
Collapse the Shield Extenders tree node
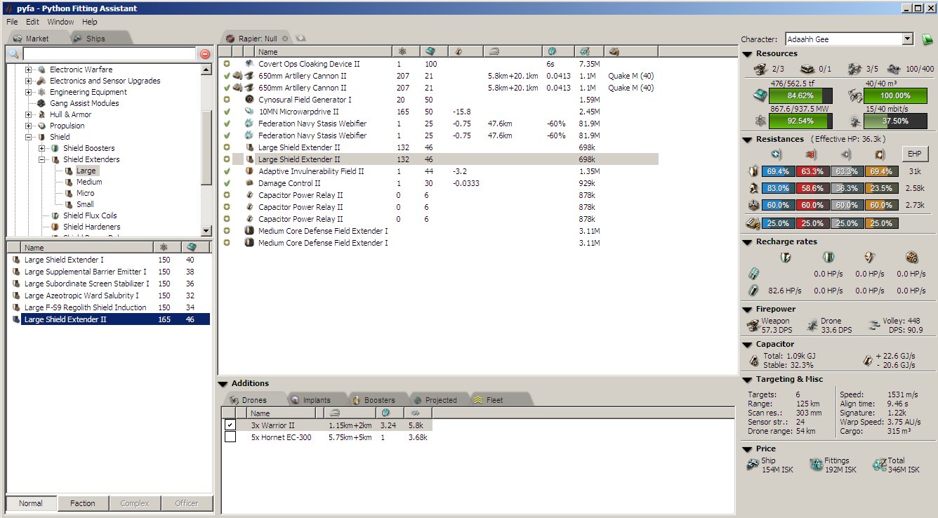tap(42, 159)
